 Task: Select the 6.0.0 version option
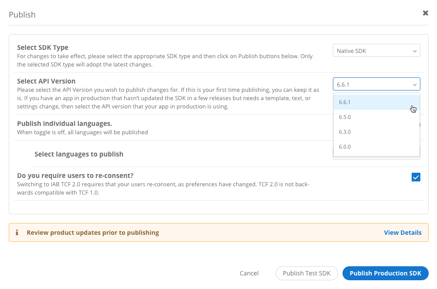click(376, 147)
